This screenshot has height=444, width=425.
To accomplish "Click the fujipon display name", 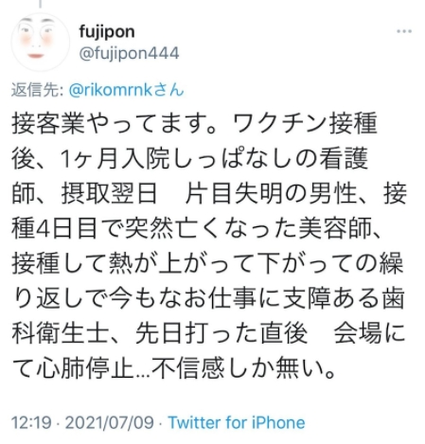I will [107, 31].
